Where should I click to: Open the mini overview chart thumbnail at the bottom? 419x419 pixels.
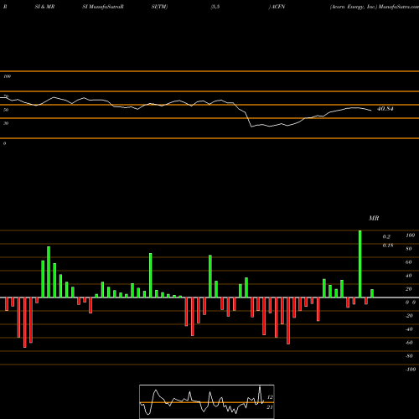207,401
